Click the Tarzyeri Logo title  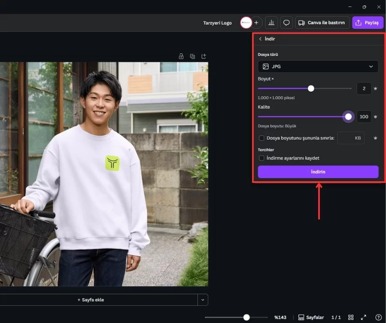pyautogui.click(x=217, y=23)
